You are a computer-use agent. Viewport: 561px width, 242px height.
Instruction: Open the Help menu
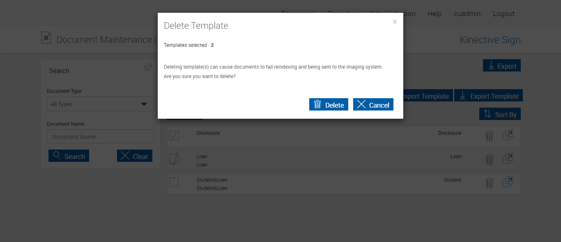tap(435, 14)
